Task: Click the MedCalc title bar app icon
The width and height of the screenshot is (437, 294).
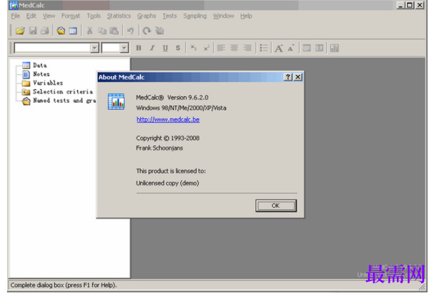Action: (x=13, y=5)
